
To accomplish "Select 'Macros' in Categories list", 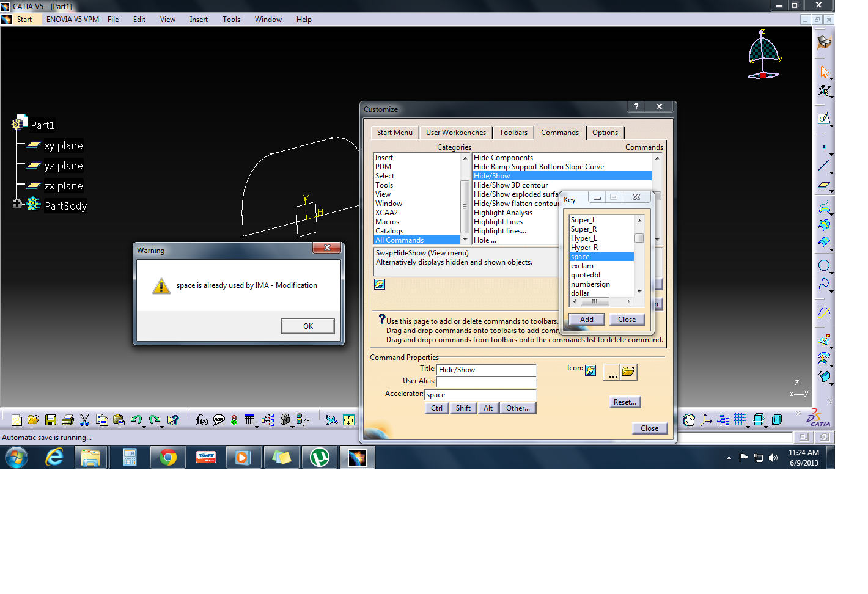I will point(387,222).
